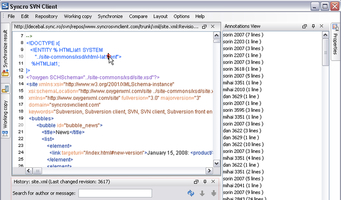Select annotation sorin 3618 (1 line)

[242, 69]
